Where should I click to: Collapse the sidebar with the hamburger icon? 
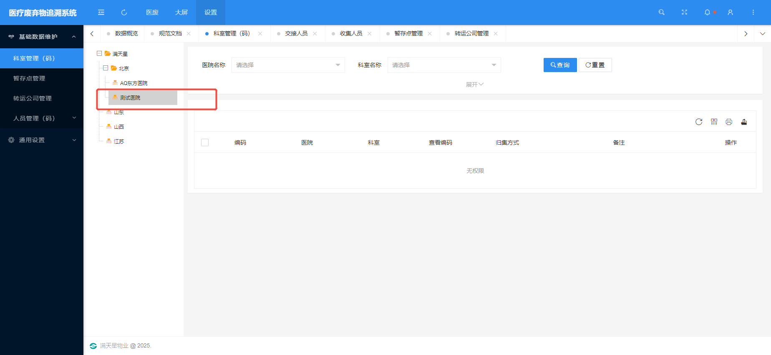(101, 12)
